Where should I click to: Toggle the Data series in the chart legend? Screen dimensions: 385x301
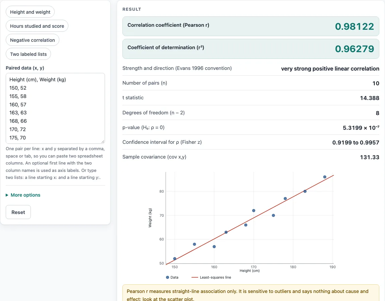tap(172, 277)
